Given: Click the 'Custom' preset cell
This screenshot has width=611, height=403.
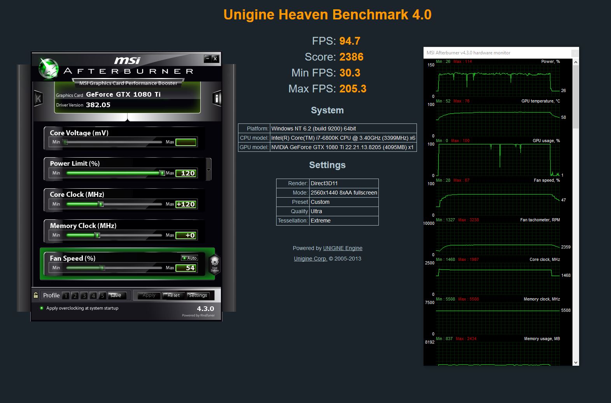Looking at the screenshot, I should [344, 202].
